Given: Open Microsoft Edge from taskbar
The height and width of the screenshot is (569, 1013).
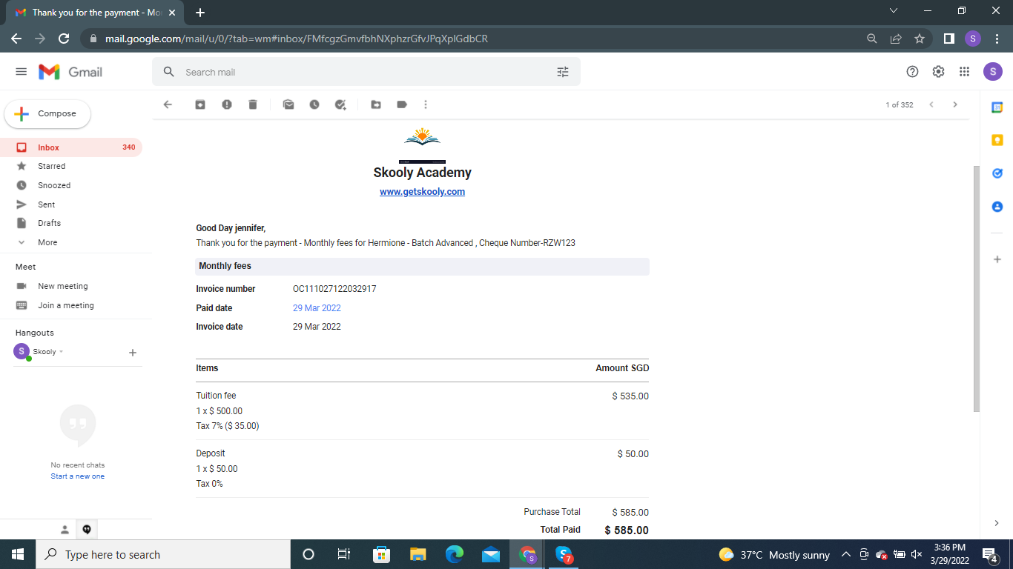Looking at the screenshot, I should tap(455, 554).
